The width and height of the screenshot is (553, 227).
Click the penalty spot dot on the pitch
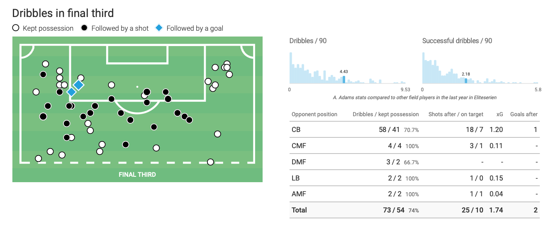coord(137,87)
